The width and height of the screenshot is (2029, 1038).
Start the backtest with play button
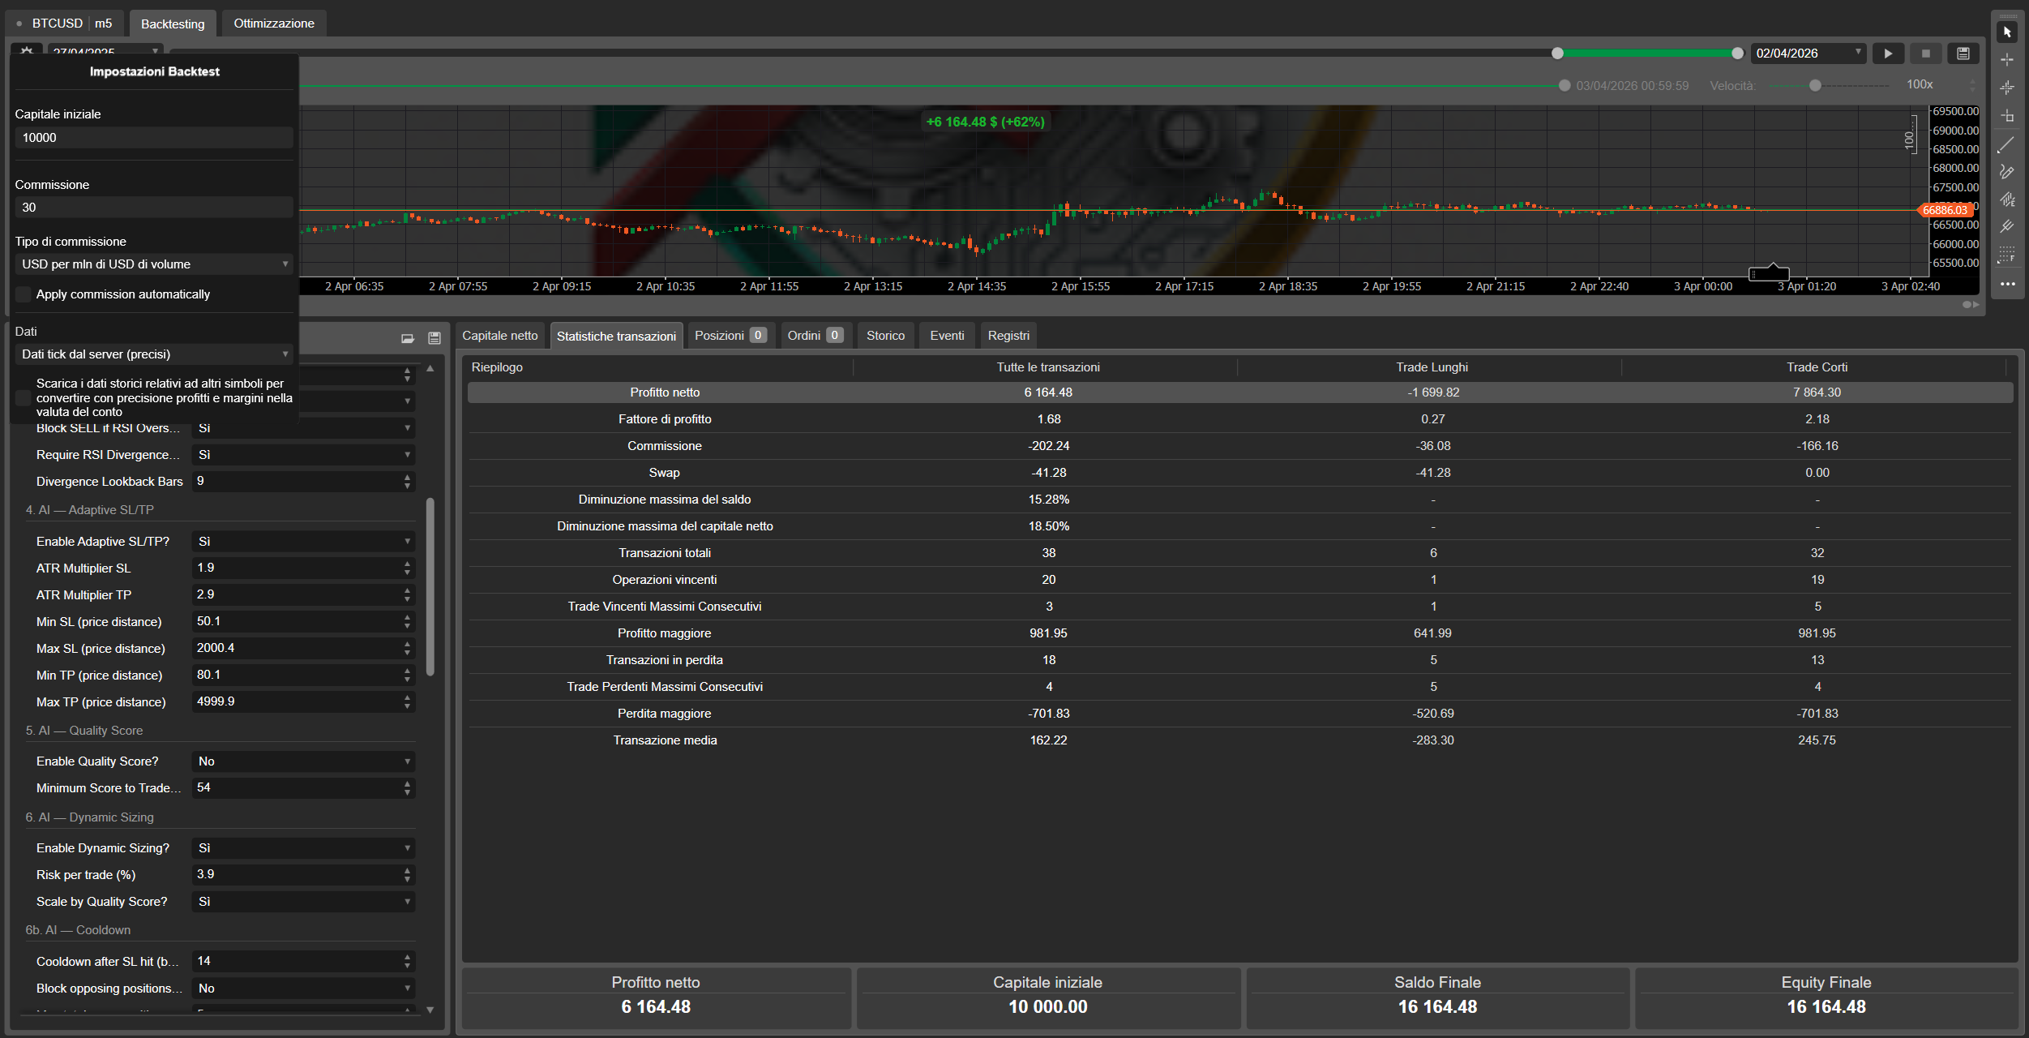(1889, 54)
